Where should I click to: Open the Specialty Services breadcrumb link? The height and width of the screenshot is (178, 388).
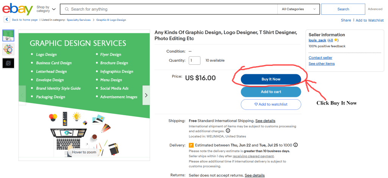[x=79, y=20]
